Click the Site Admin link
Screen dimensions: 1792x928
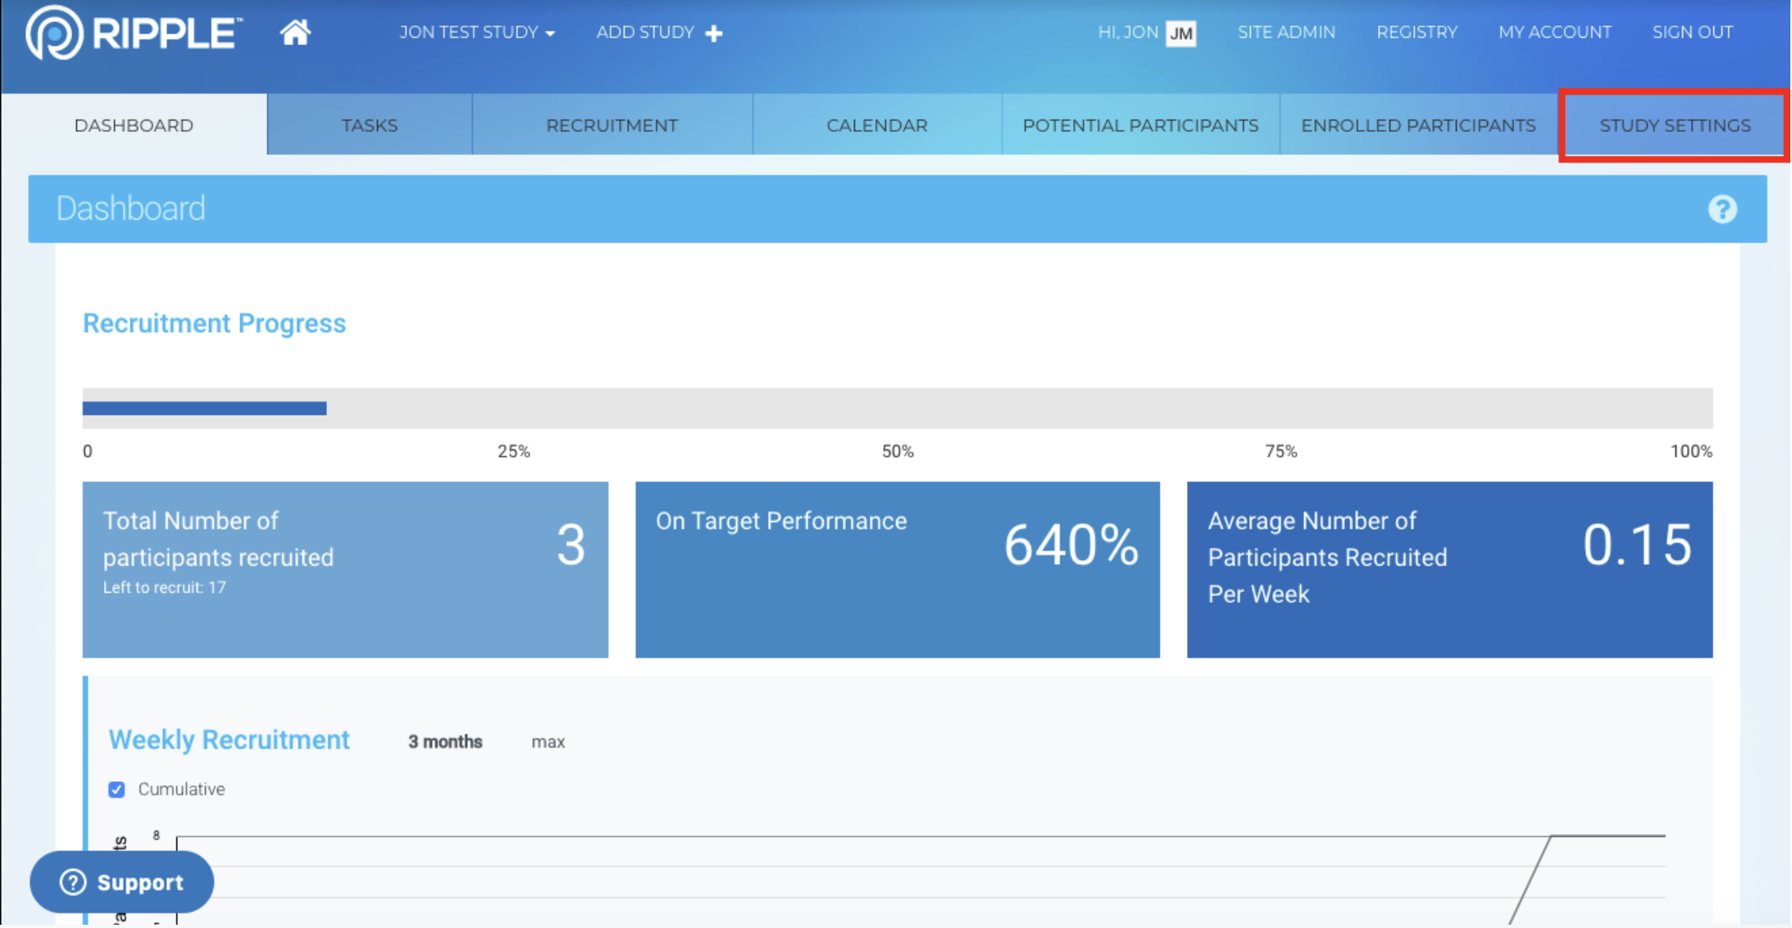(x=1285, y=33)
